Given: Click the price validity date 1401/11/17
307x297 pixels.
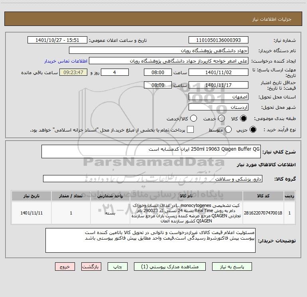Looking at the screenshot, I should click(218, 85).
